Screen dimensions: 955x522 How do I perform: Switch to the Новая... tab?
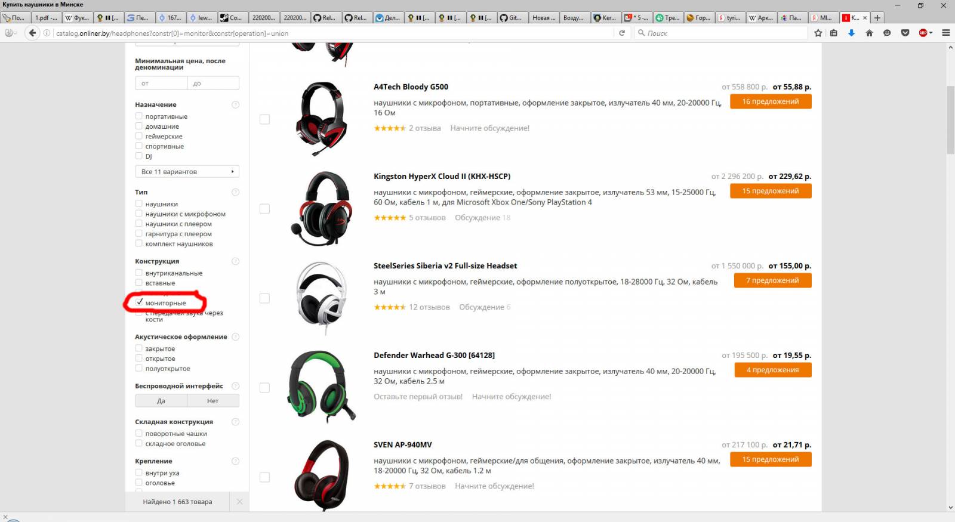[543, 18]
